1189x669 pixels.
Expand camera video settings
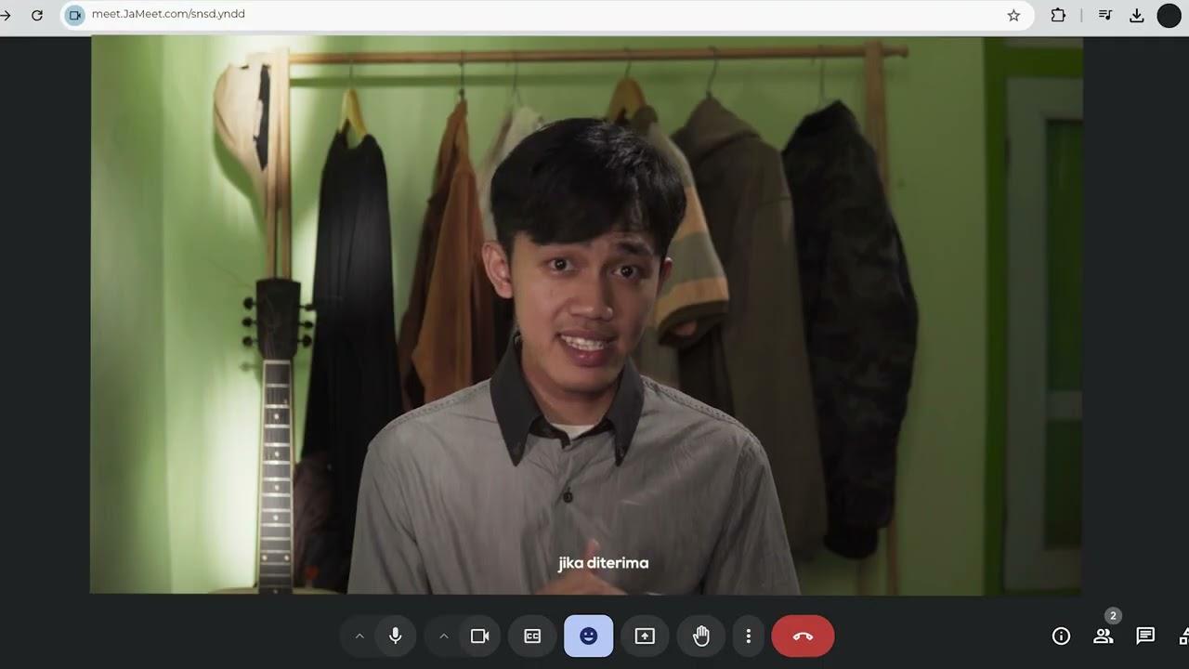443,636
